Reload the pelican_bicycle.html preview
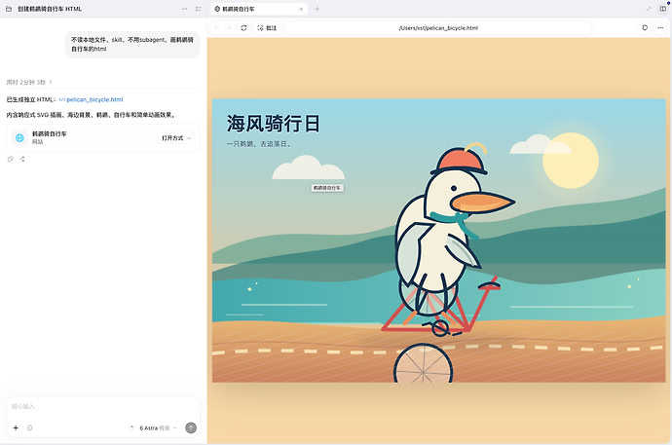The image size is (672, 445). click(x=243, y=28)
